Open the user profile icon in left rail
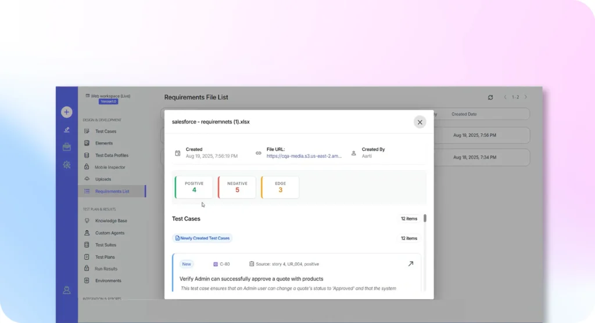595x323 pixels. pos(67,290)
